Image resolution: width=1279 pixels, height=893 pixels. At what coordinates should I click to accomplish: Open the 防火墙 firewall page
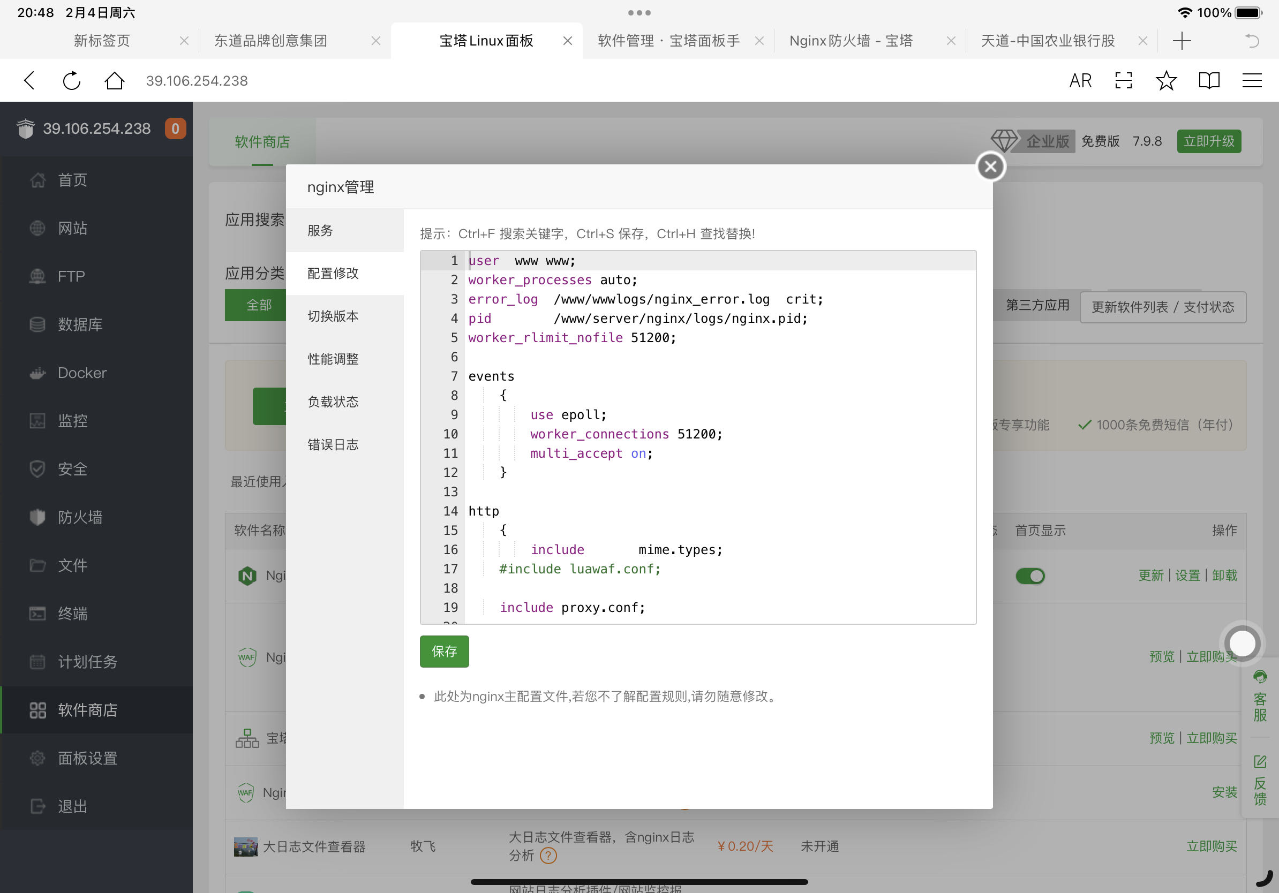pos(80,517)
